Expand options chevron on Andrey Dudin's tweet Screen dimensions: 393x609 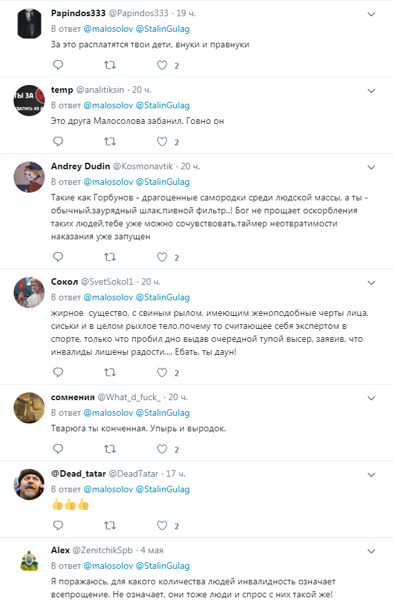tap(371, 166)
